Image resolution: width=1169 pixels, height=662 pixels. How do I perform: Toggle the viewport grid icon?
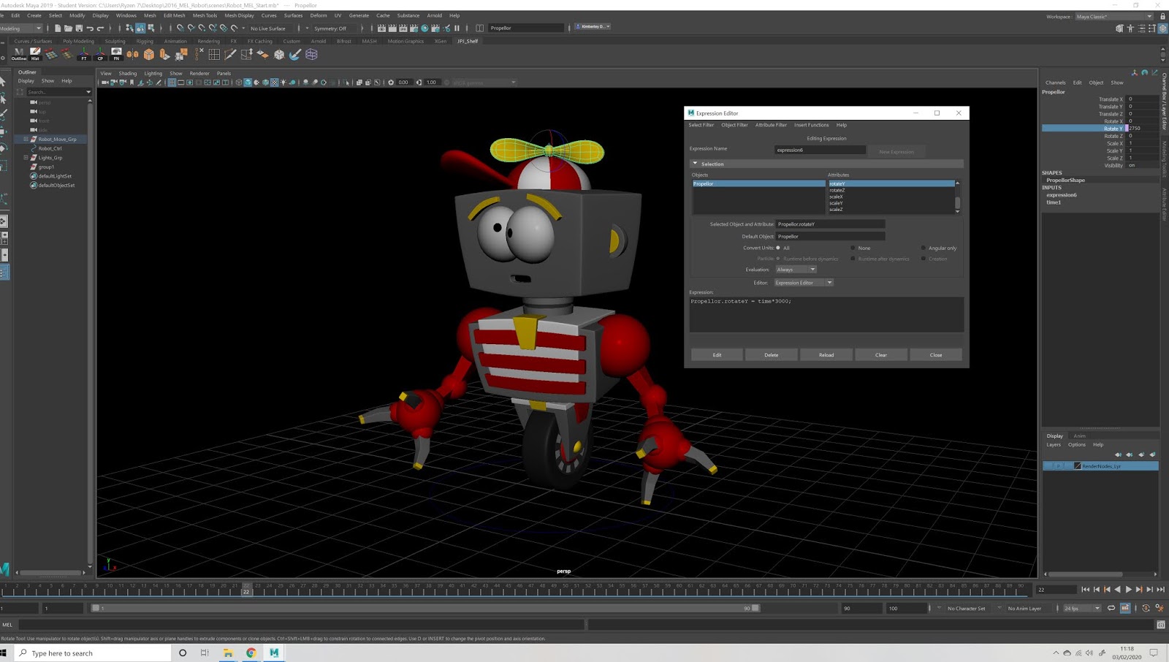(x=172, y=83)
